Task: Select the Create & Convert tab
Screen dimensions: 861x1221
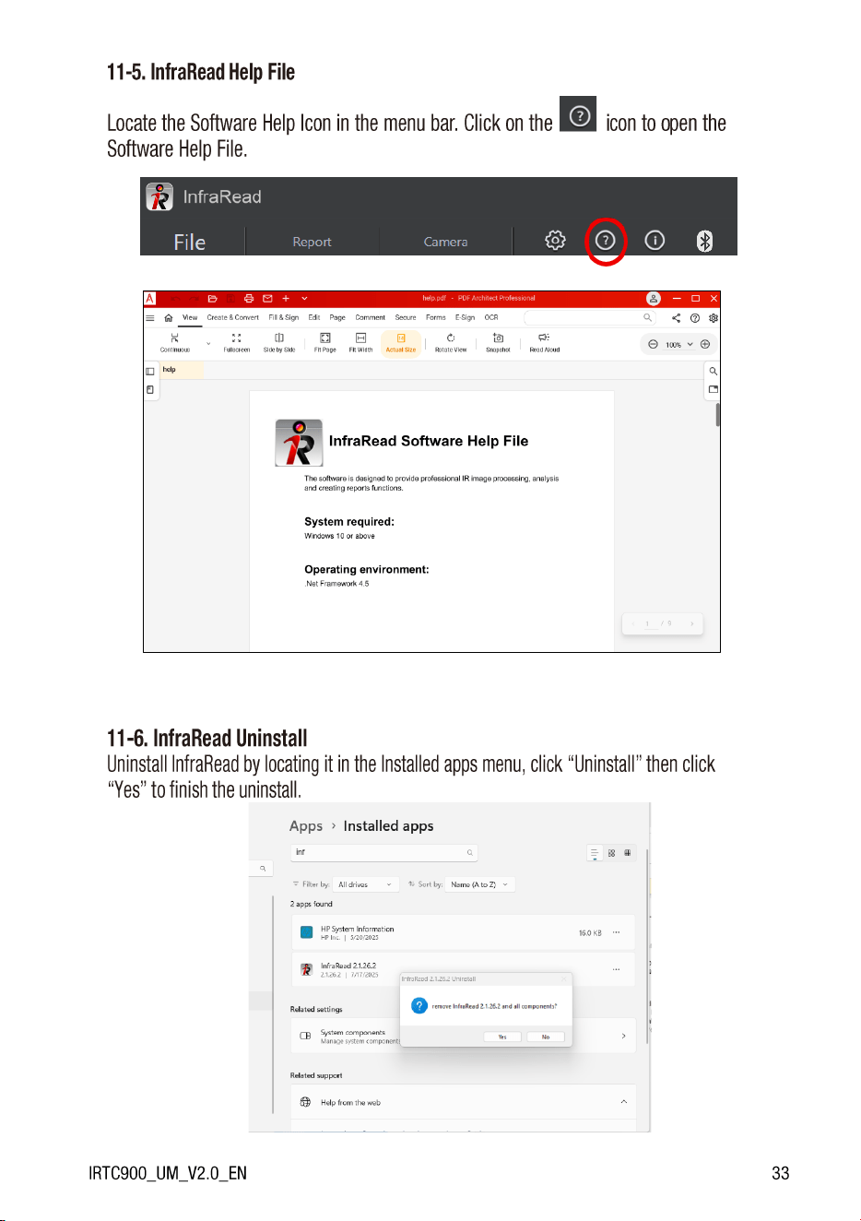Action: coord(233,317)
